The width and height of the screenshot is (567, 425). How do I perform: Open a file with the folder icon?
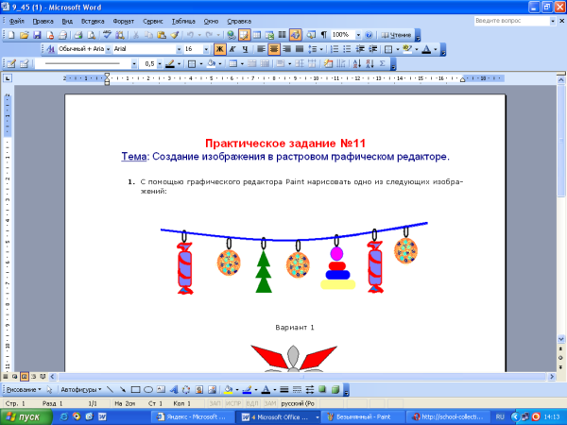click(x=24, y=35)
